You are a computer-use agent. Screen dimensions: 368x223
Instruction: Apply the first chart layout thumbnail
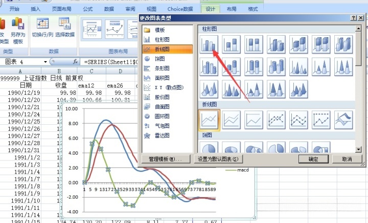click(x=92, y=30)
